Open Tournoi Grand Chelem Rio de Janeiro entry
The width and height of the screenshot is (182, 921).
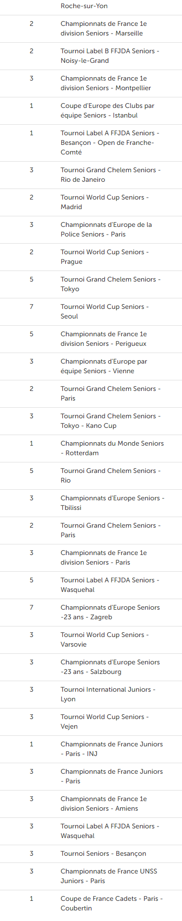(x=91, y=175)
